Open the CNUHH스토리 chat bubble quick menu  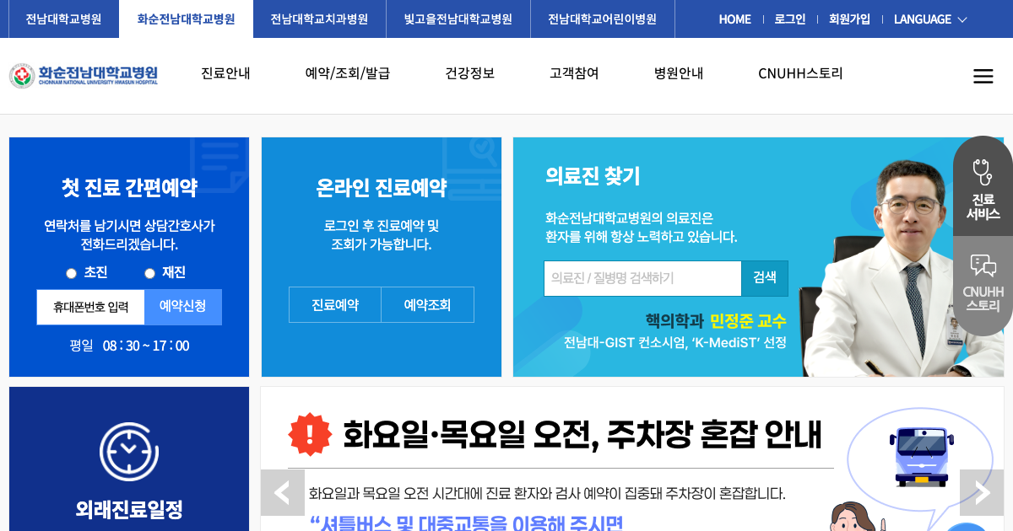[983, 285]
